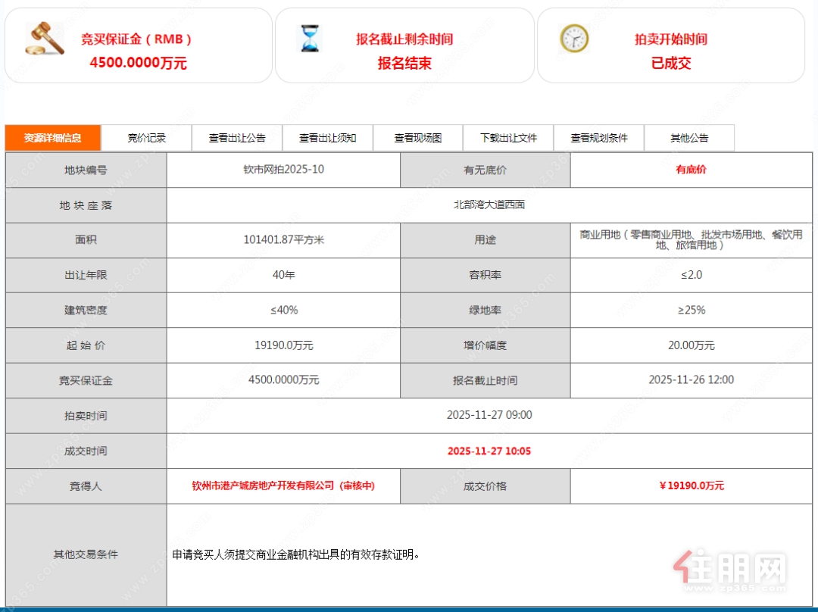Switch to 查看出让公告 tab
The height and width of the screenshot is (612, 818).
pos(237,138)
